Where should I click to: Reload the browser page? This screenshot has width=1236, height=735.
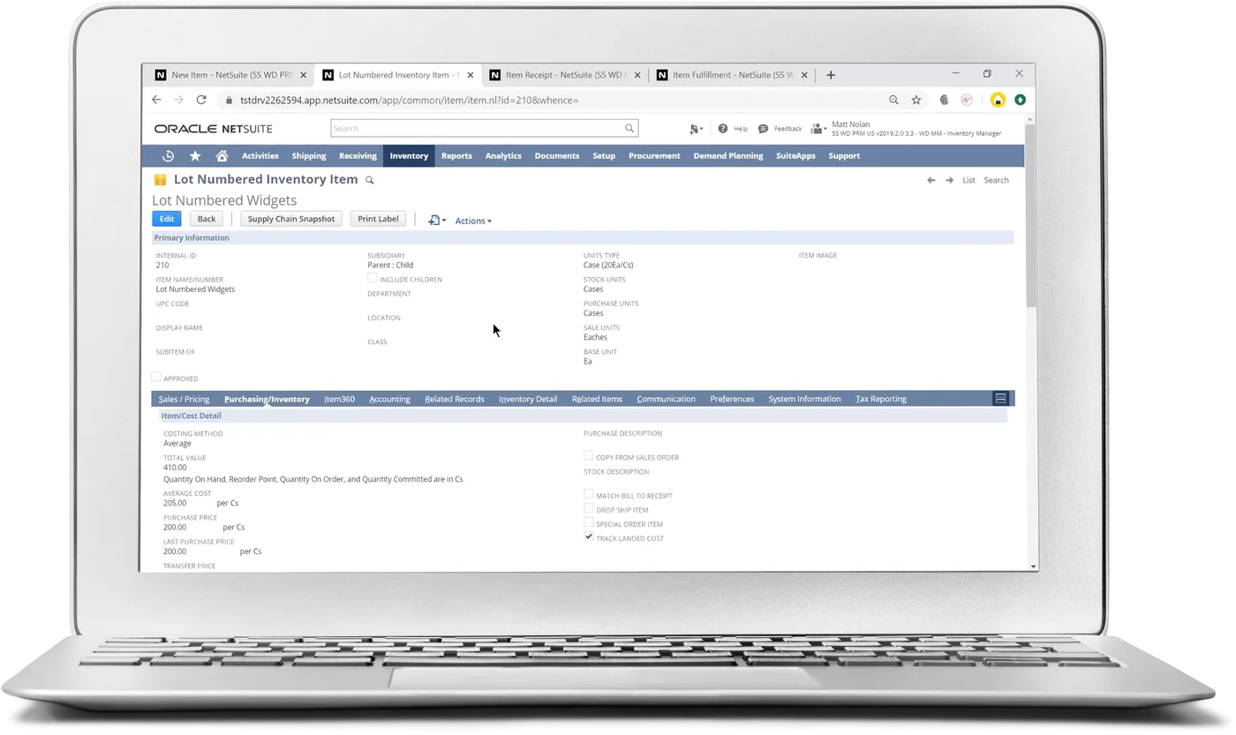(x=201, y=101)
